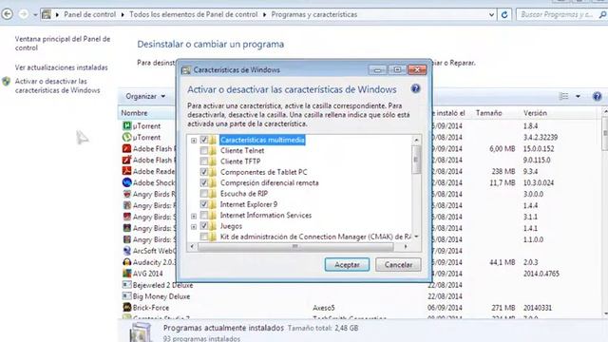Screen dimensions: 608x342
Task: Click the Aceptar button
Action: coord(347,265)
